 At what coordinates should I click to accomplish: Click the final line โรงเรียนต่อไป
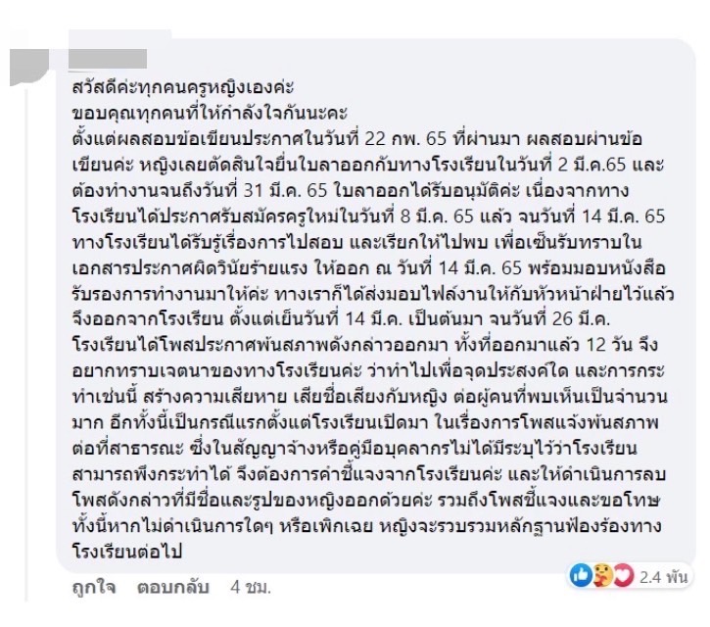(126, 552)
